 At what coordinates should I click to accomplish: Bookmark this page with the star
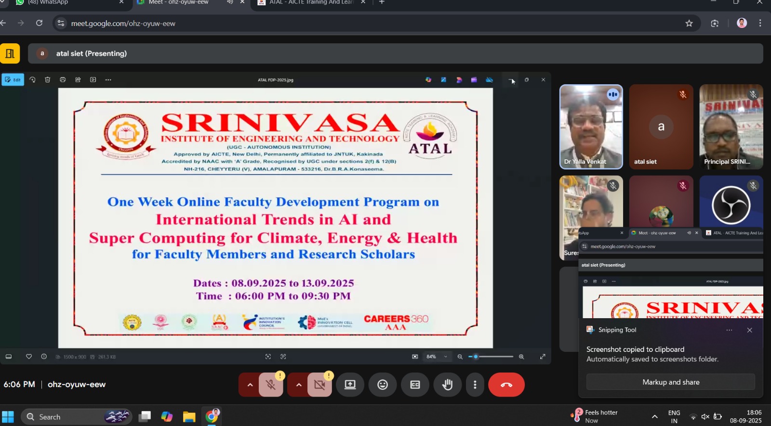[689, 23]
